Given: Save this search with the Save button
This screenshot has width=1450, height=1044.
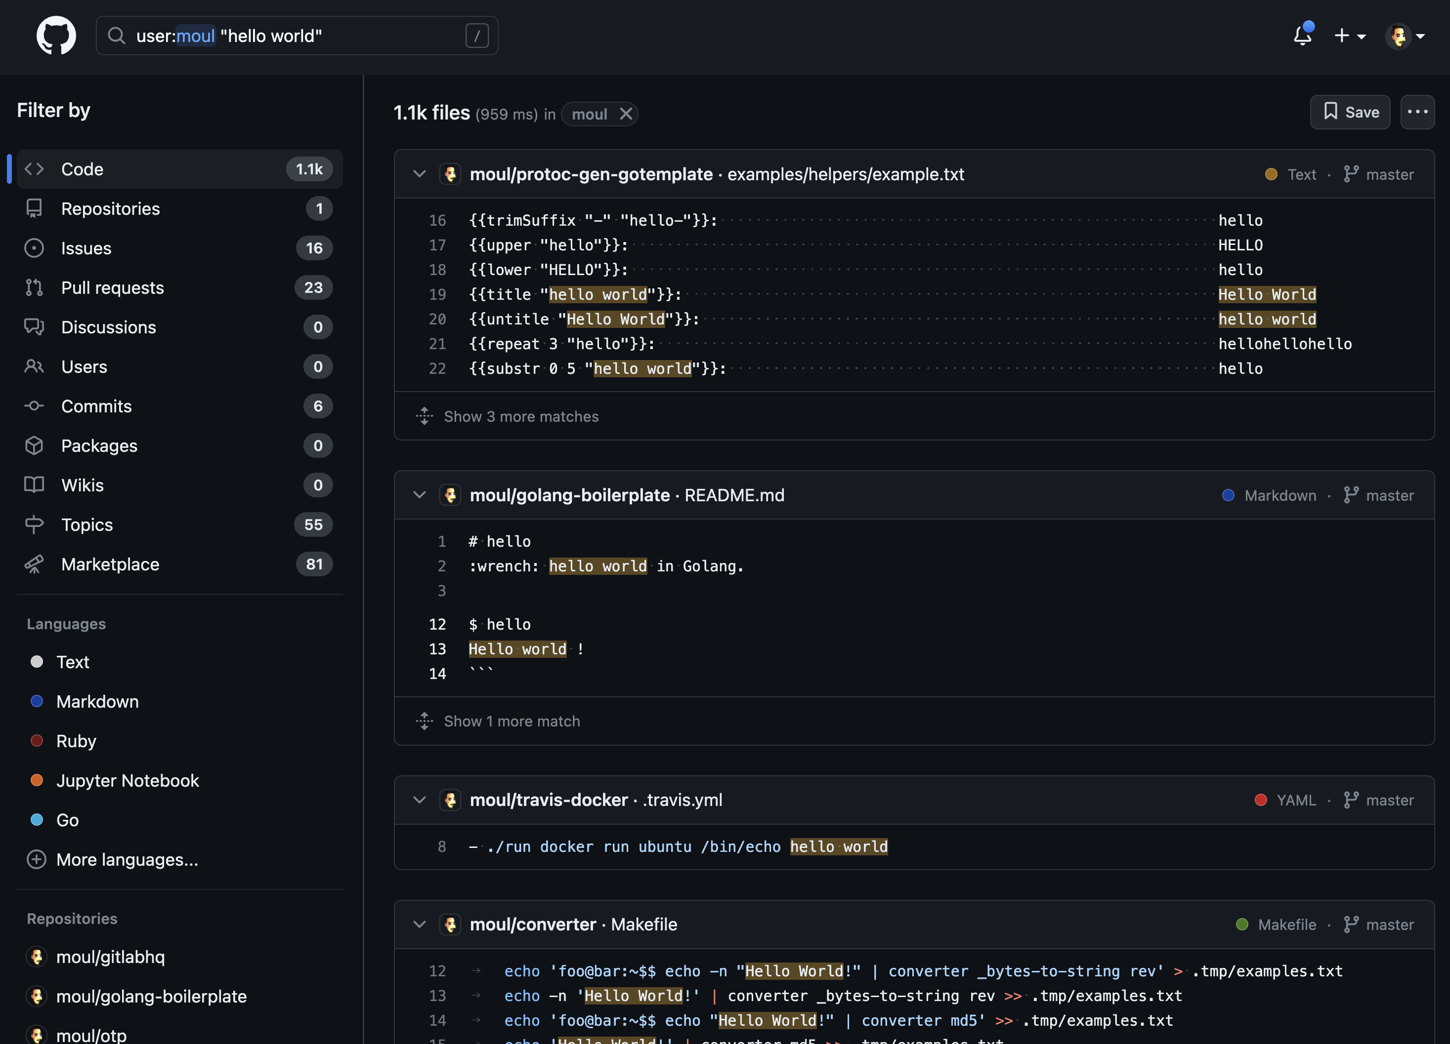Looking at the screenshot, I should tap(1350, 112).
